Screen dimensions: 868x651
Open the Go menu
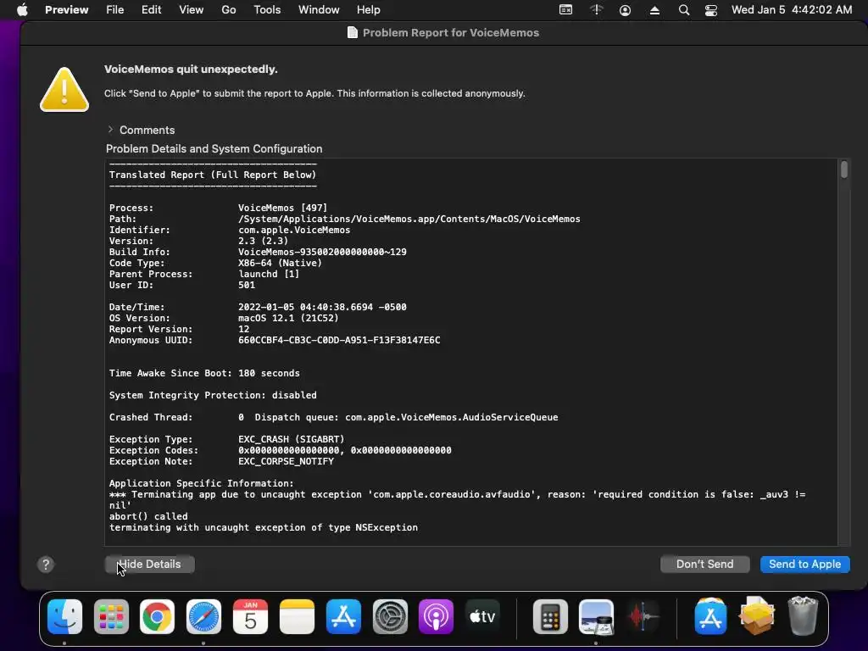coord(229,10)
